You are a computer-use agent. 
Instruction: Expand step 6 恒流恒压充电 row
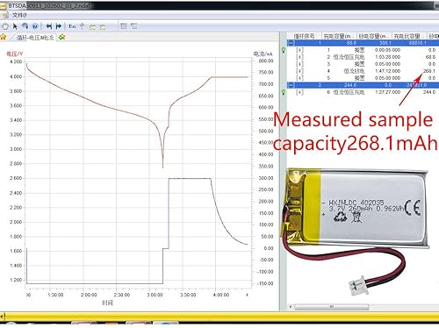click(299, 92)
